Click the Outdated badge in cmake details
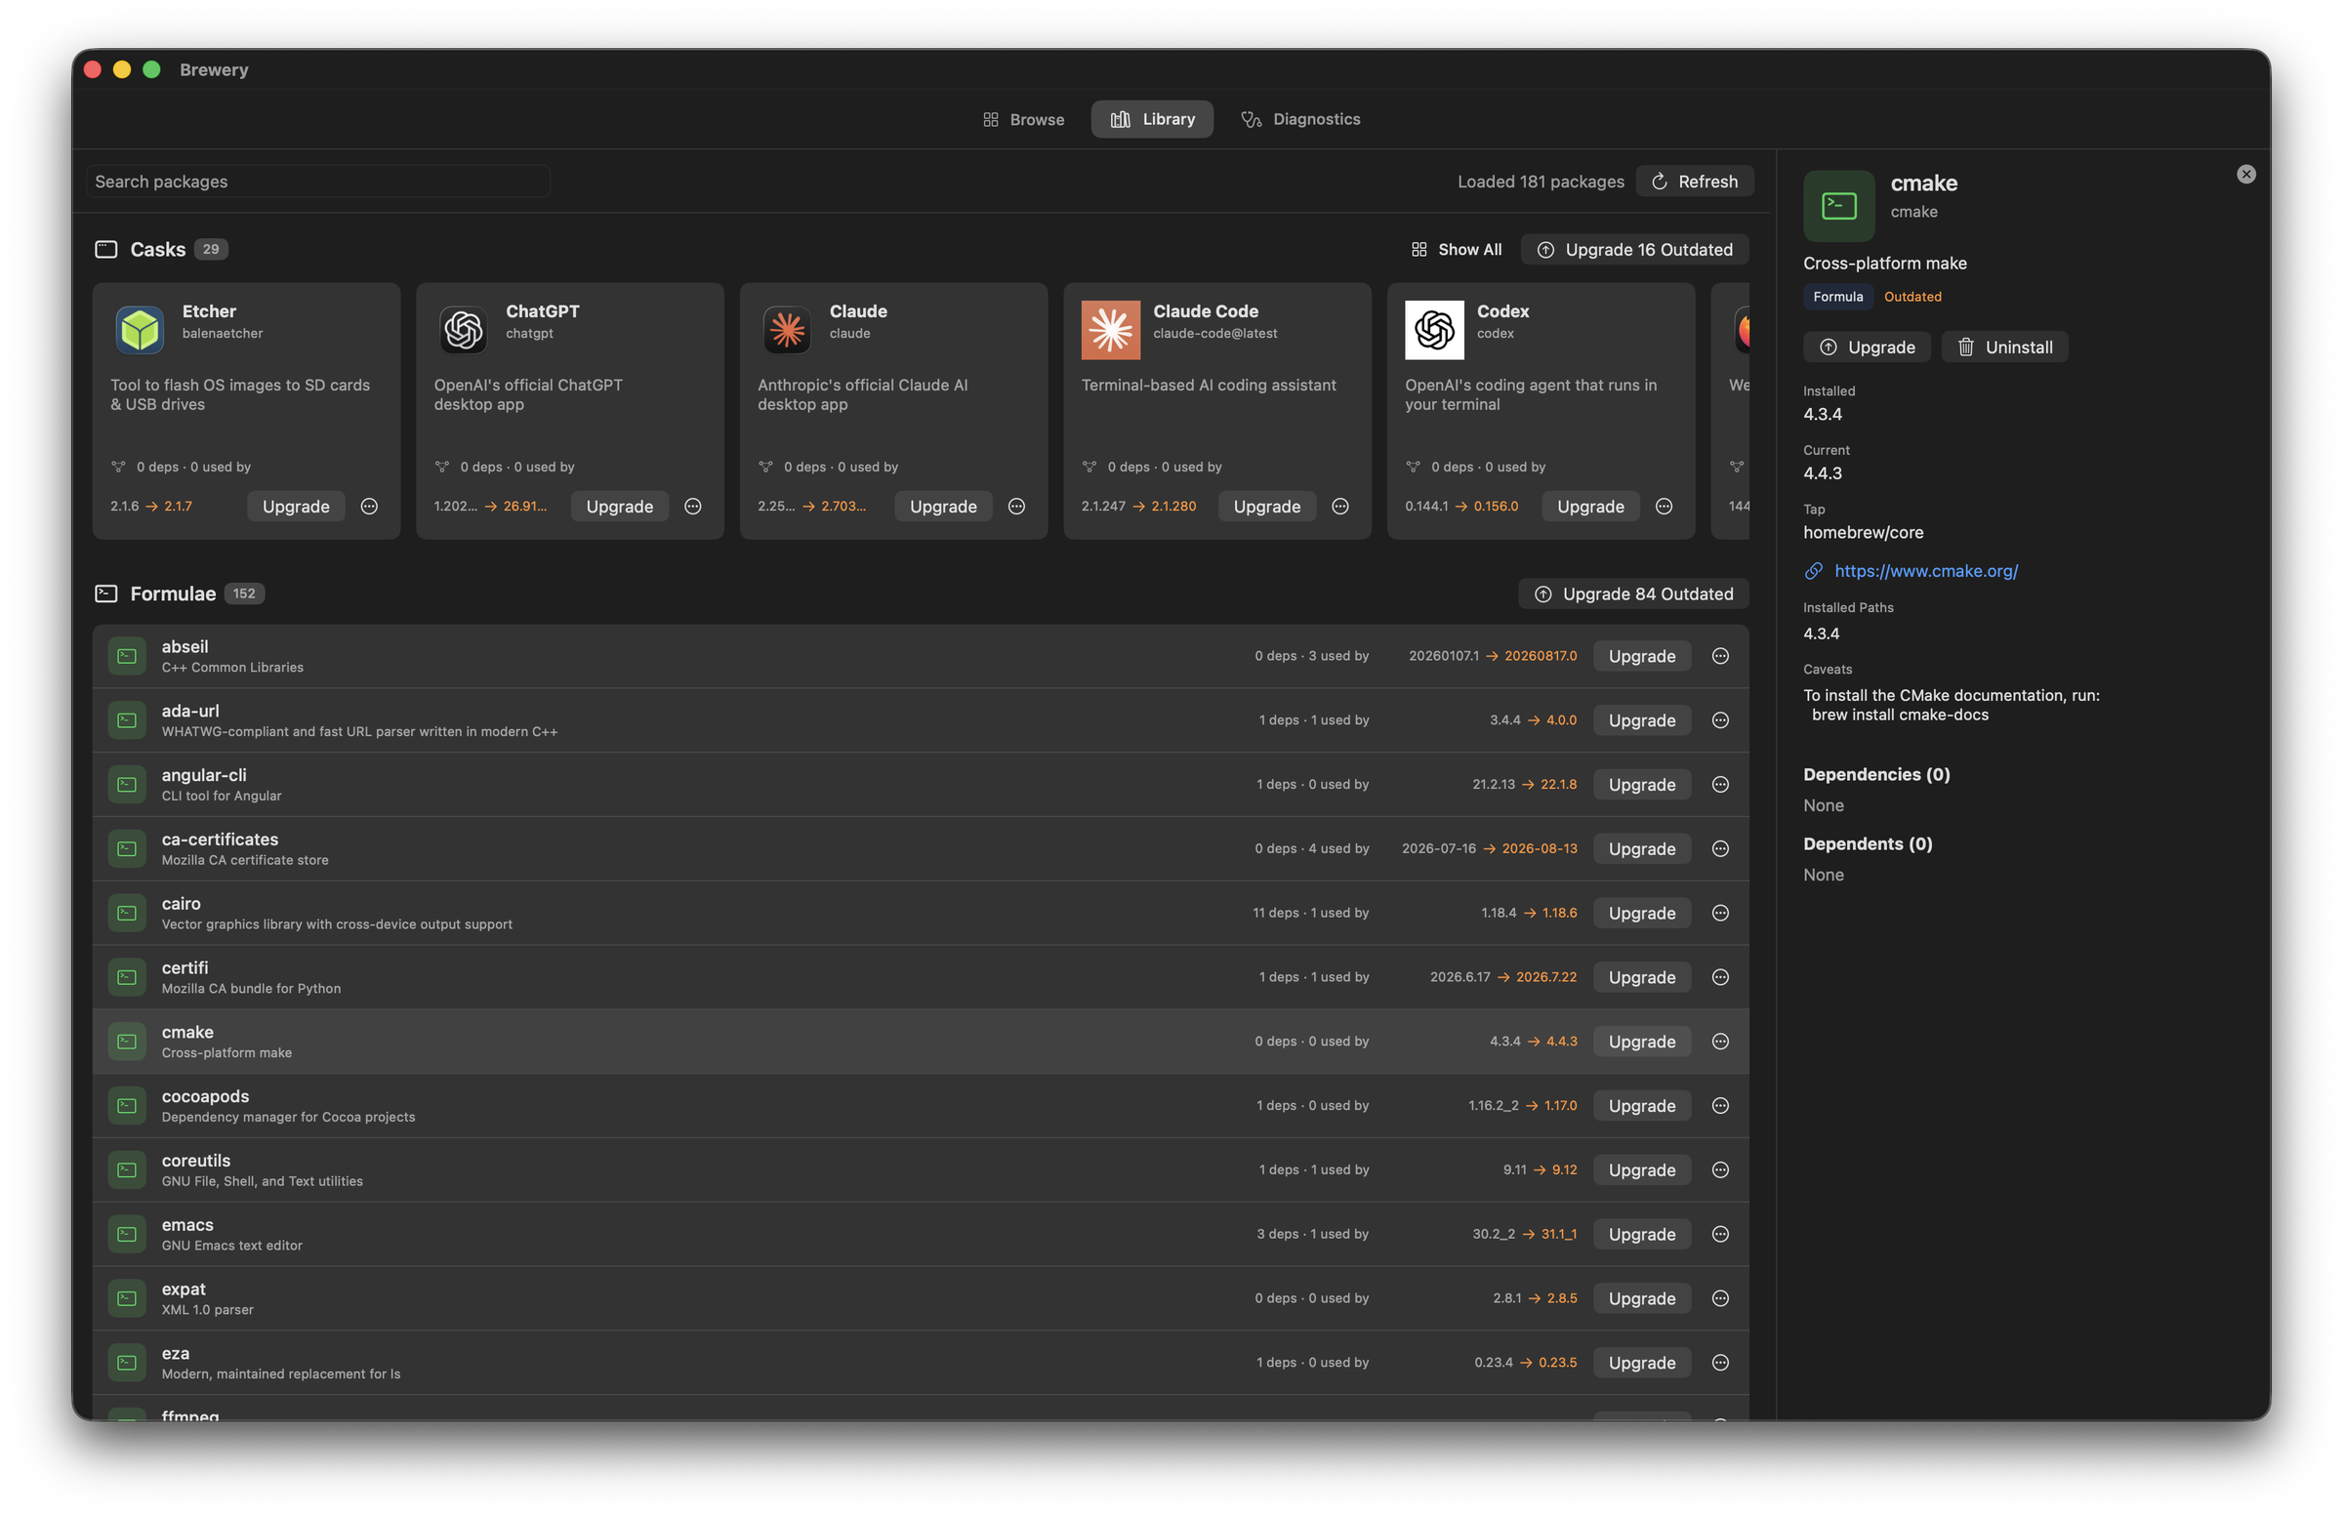The image size is (2343, 1516). (1911, 297)
